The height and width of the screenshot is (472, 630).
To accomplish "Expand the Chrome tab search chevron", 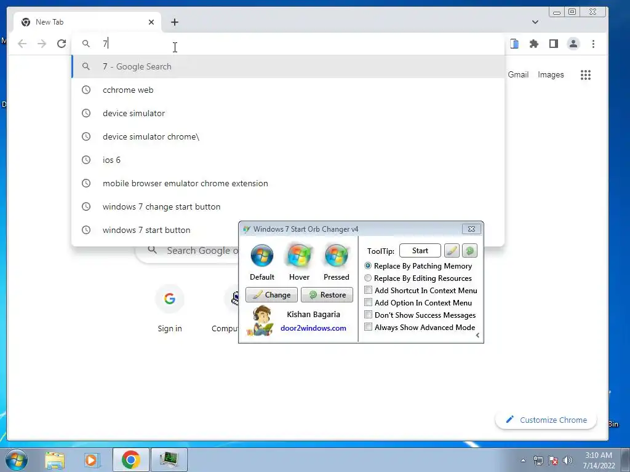I will point(535,22).
